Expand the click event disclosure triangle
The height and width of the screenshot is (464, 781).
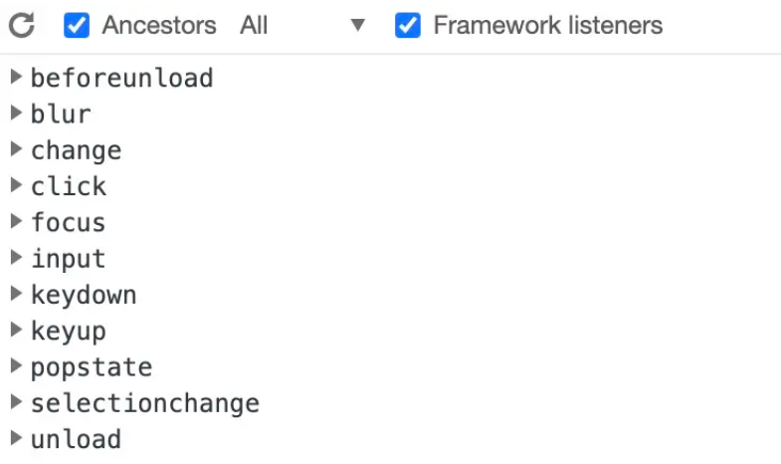(x=16, y=185)
